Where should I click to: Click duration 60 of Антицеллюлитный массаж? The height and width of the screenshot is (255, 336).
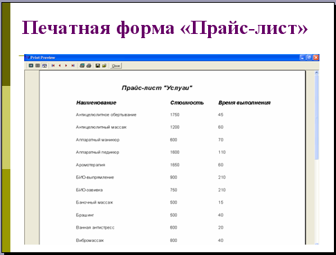coord(221,127)
